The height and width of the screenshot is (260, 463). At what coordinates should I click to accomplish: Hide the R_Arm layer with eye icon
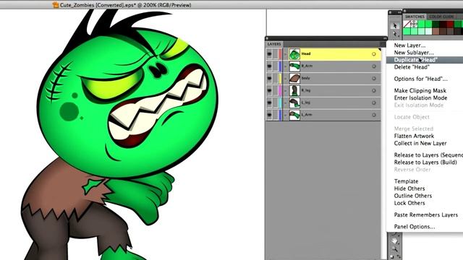(x=269, y=66)
